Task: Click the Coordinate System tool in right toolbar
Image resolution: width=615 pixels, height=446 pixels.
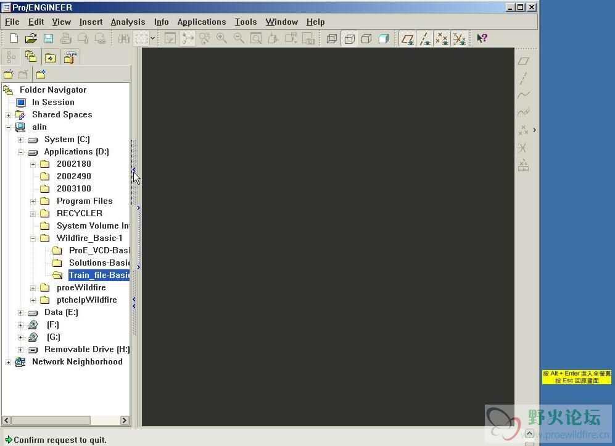Action: 523,148
